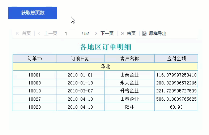
Task: Click the customer cell 阳林
Action: click(x=129, y=107)
